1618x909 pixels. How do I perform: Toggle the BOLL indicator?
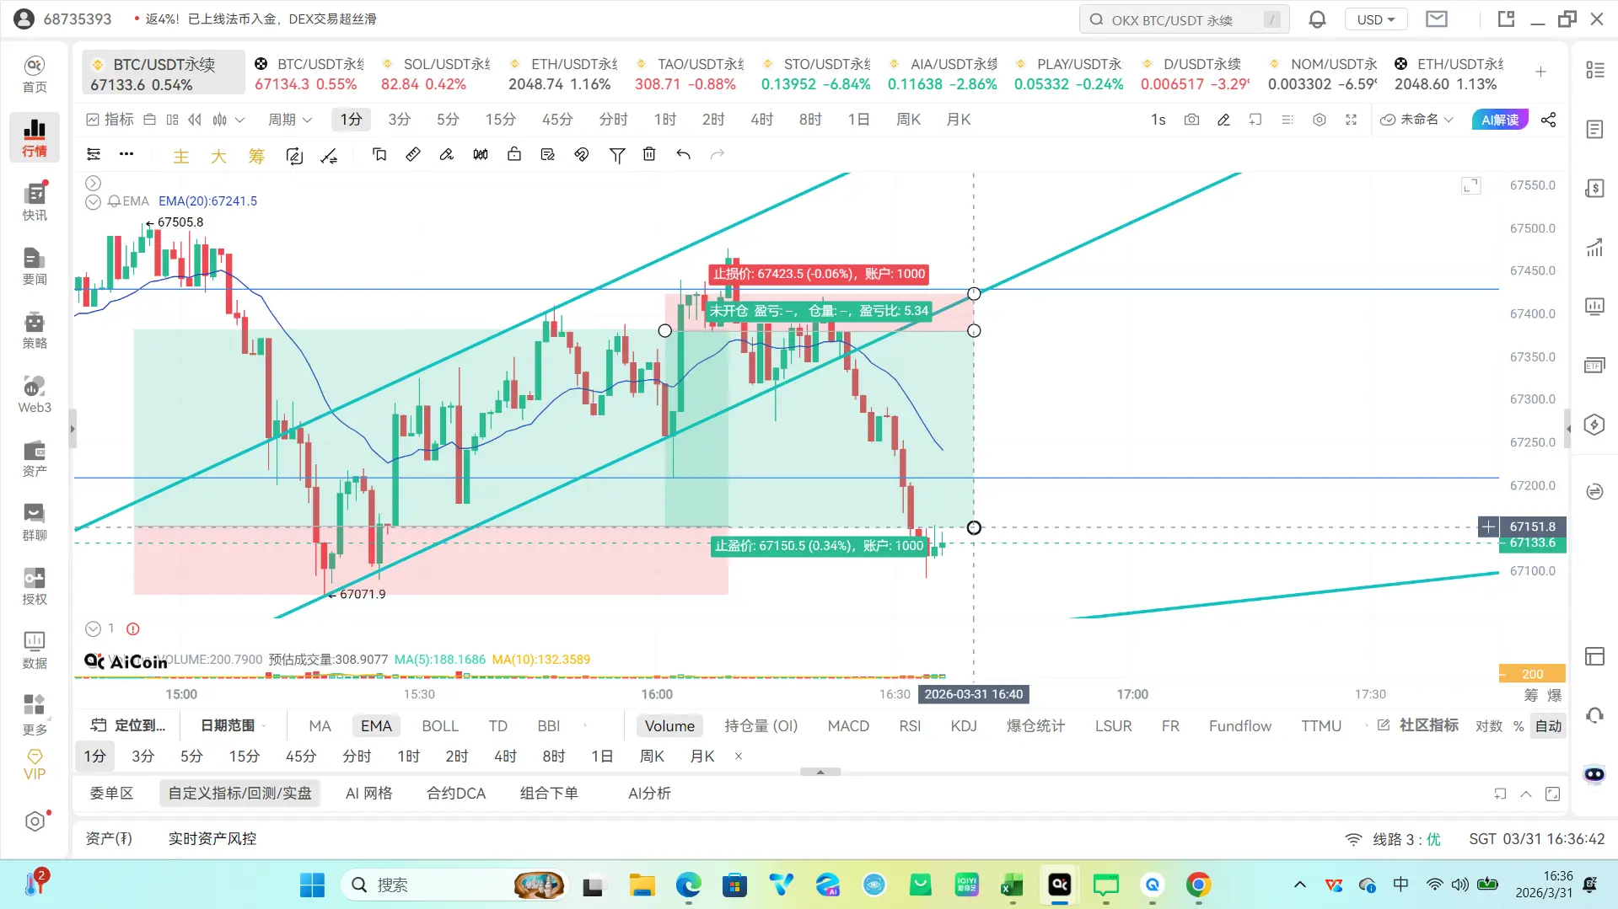(x=440, y=726)
